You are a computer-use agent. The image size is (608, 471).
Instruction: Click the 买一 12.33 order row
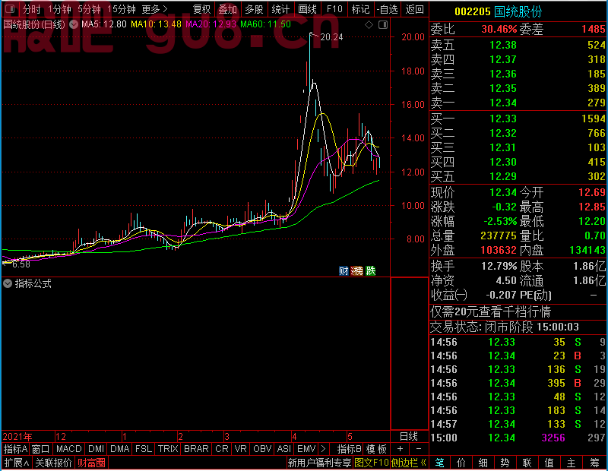pyautogui.click(x=518, y=119)
